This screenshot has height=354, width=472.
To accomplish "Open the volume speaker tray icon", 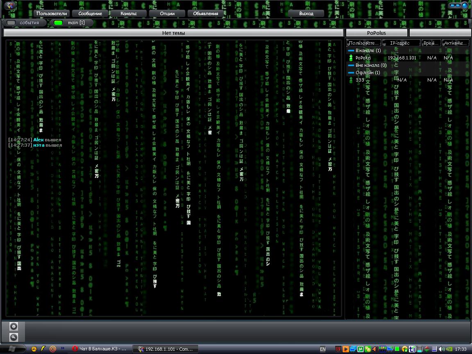I will [442, 349].
